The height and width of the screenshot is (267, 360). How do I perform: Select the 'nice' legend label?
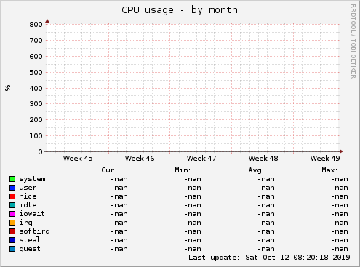coord(28,196)
